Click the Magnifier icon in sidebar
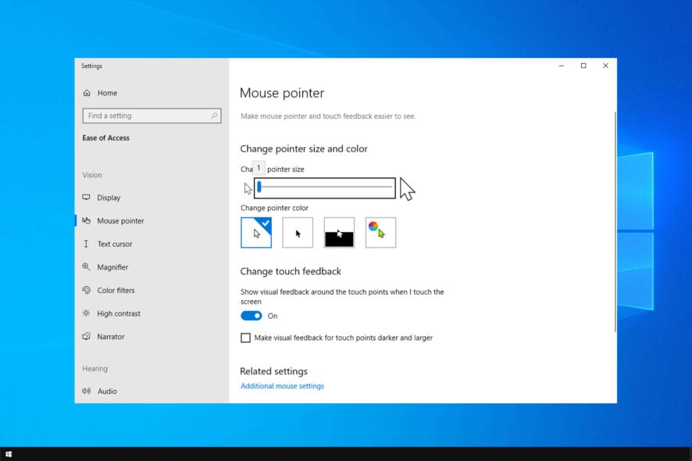This screenshot has height=461, width=692. click(87, 267)
